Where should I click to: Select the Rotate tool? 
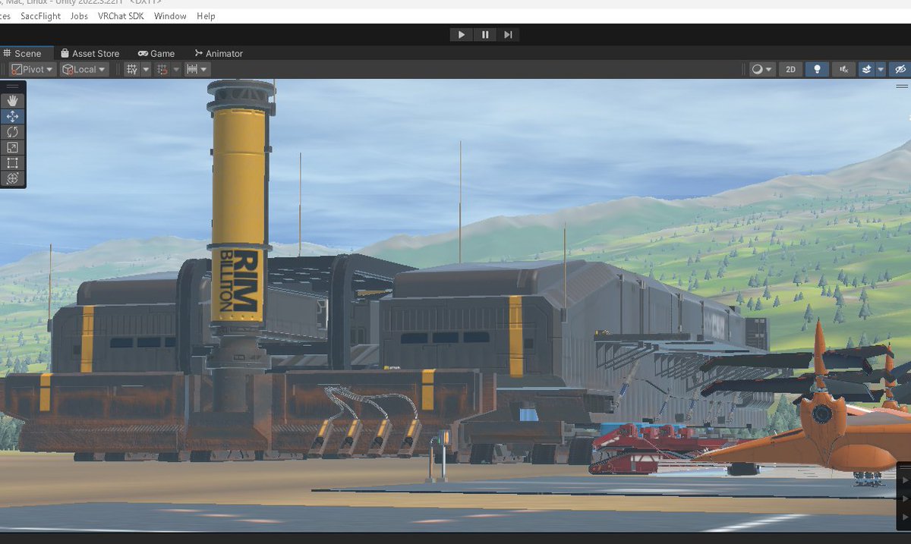(x=12, y=132)
